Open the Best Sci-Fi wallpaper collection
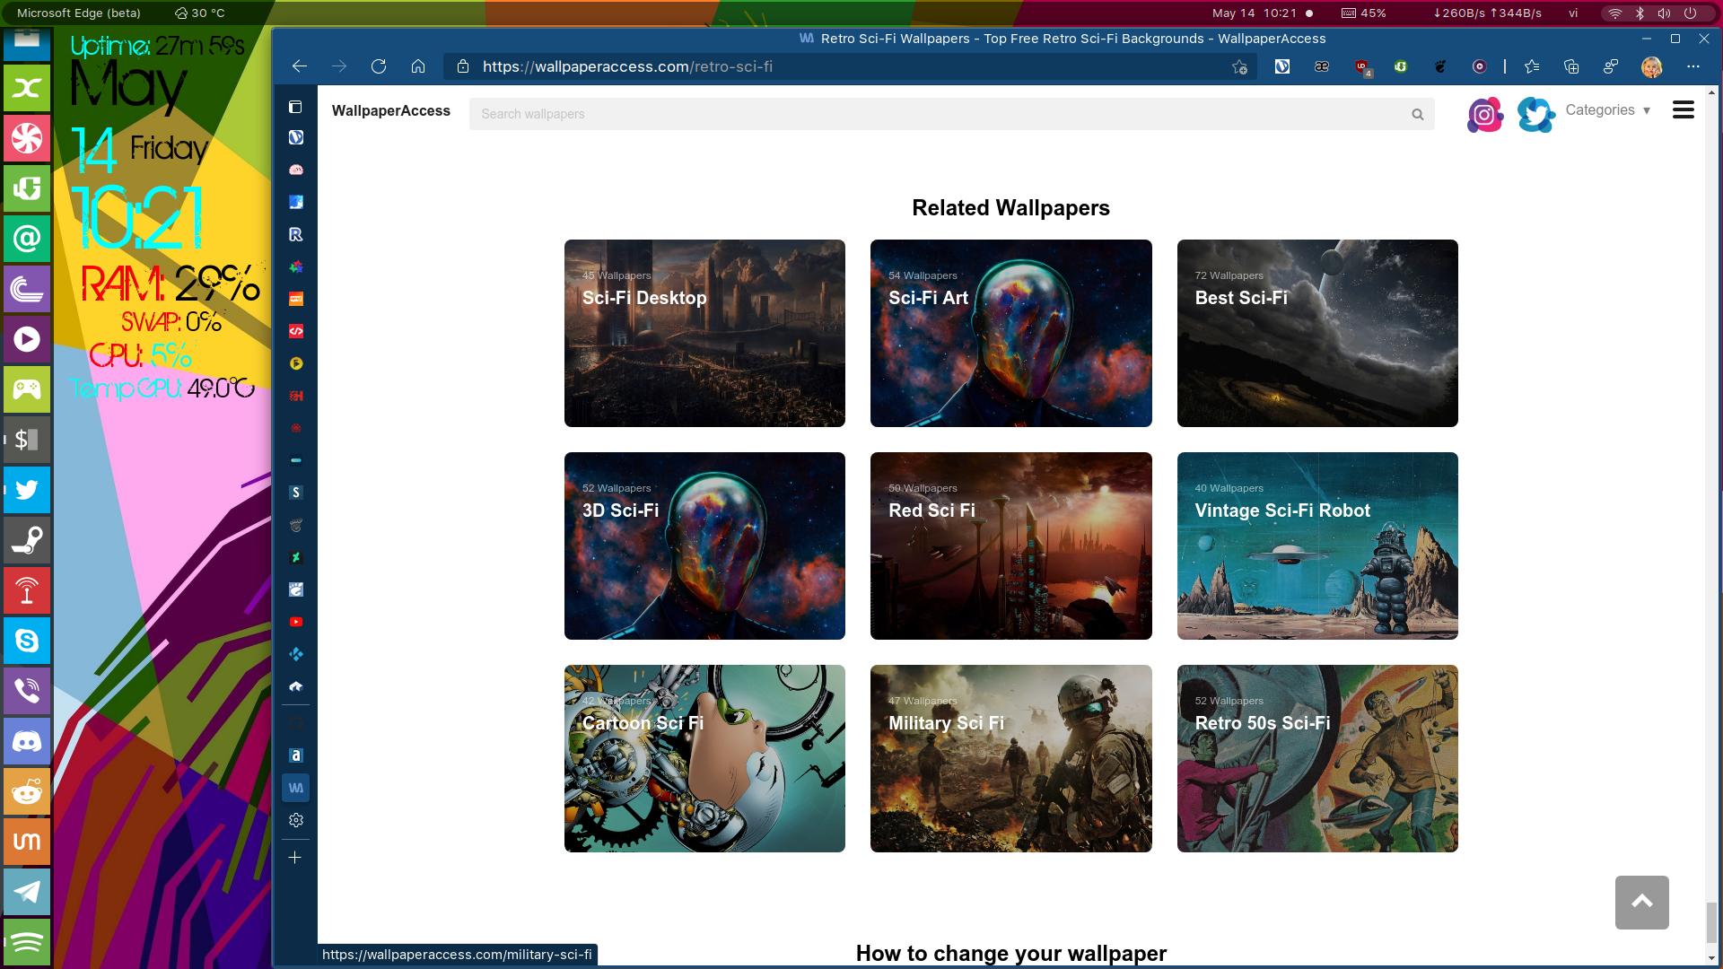Viewport: 1723px width, 969px height. 1317,333
